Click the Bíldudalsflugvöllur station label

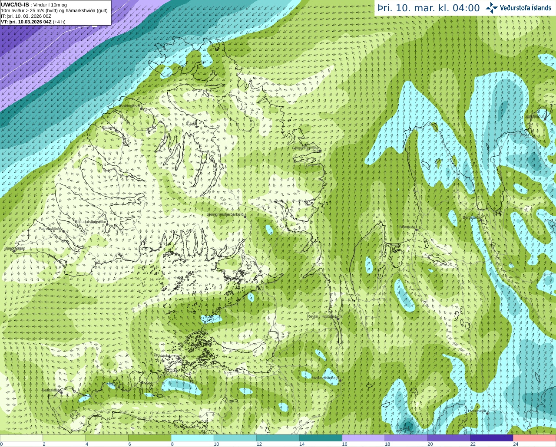(90, 221)
